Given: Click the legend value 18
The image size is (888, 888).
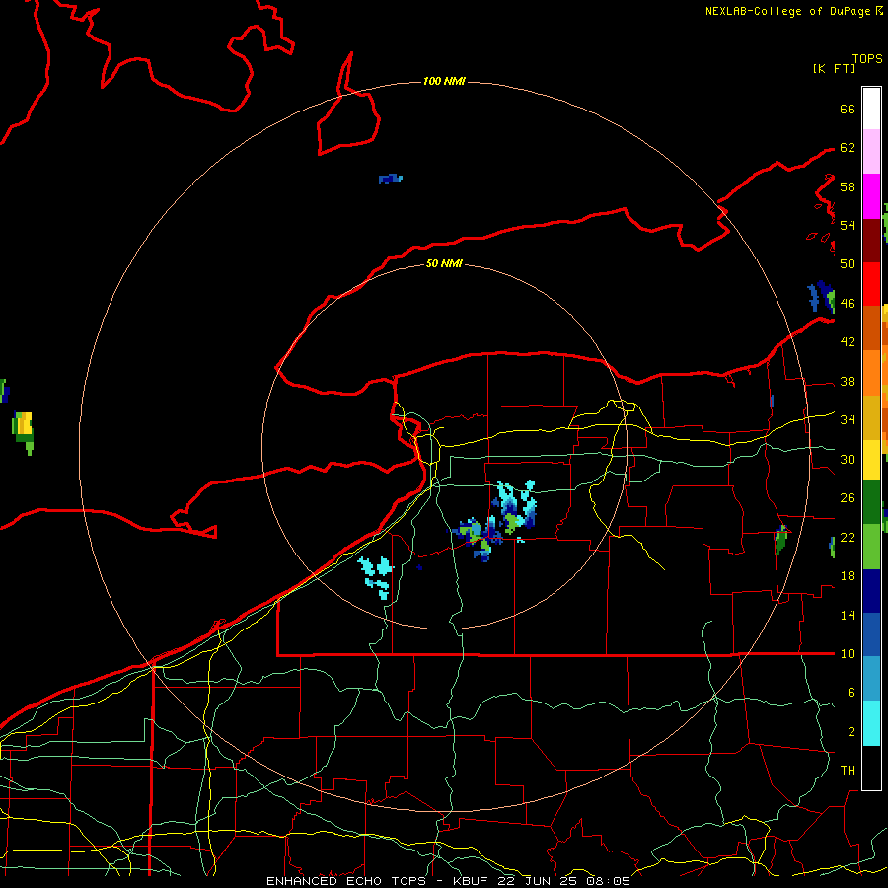Looking at the screenshot, I should click(x=848, y=576).
